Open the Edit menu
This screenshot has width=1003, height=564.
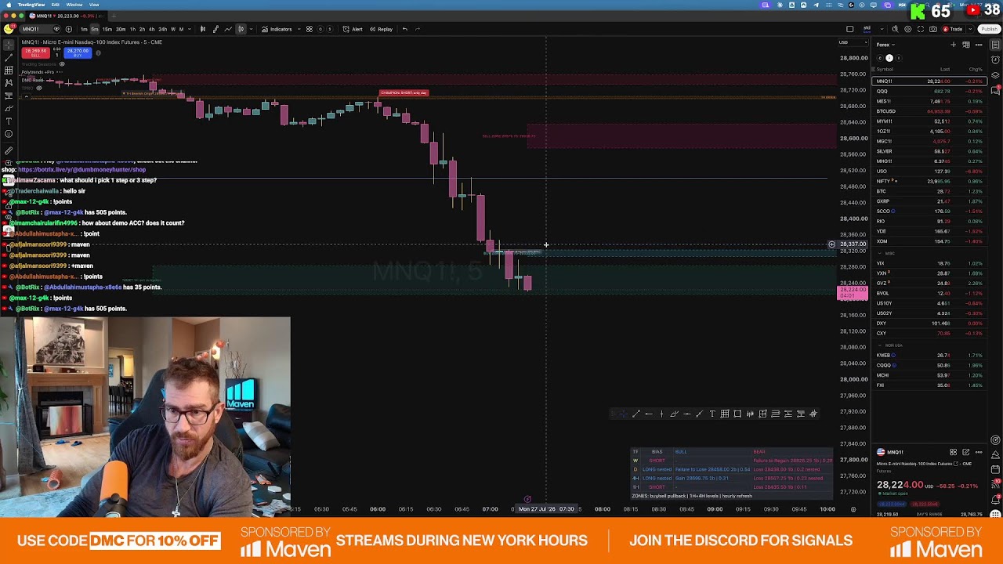(55, 5)
